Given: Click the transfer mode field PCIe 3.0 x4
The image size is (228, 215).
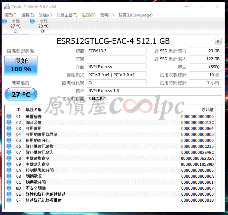Looking at the screenshot, I should [x=117, y=75].
